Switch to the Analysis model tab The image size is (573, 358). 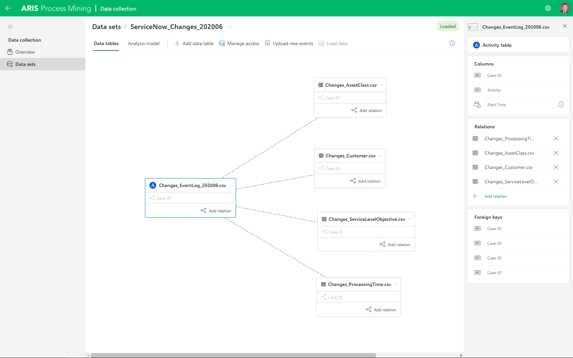pos(144,43)
